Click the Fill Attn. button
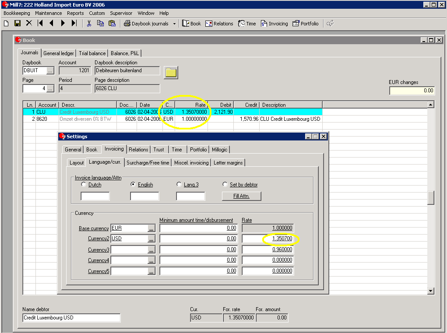 click(x=242, y=196)
